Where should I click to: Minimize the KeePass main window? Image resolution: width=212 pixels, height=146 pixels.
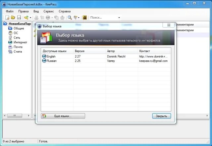tap(187, 3)
